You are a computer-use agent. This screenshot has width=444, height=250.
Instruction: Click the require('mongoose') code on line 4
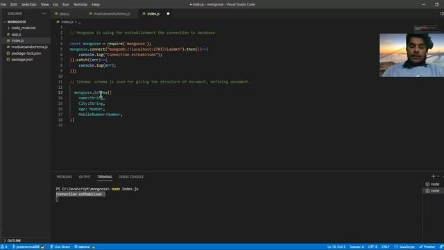pyautogui.click(x=128, y=44)
